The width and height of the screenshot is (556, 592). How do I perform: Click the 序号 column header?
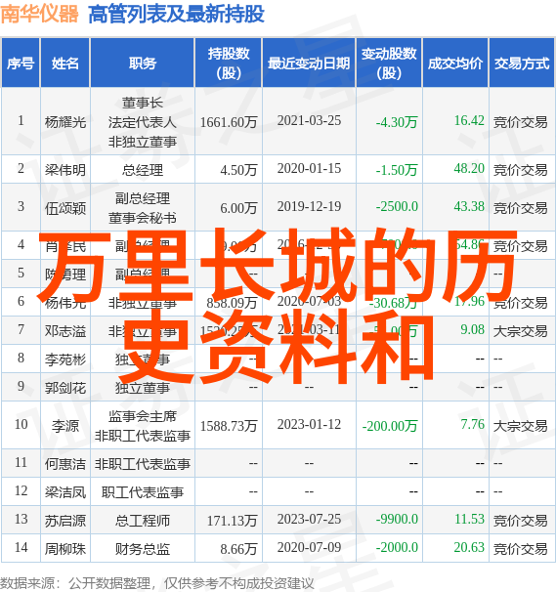pos(21,63)
